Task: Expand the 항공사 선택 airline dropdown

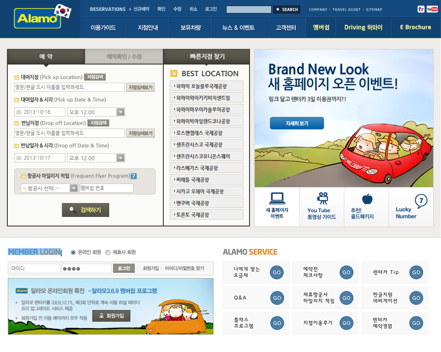Action: (49, 188)
